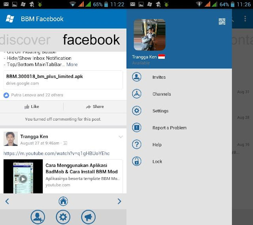Open Help from the drawer menu

click(179, 145)
